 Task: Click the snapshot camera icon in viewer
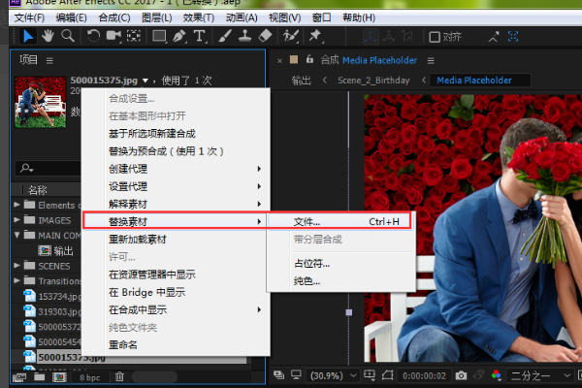(x=462, y=375)
